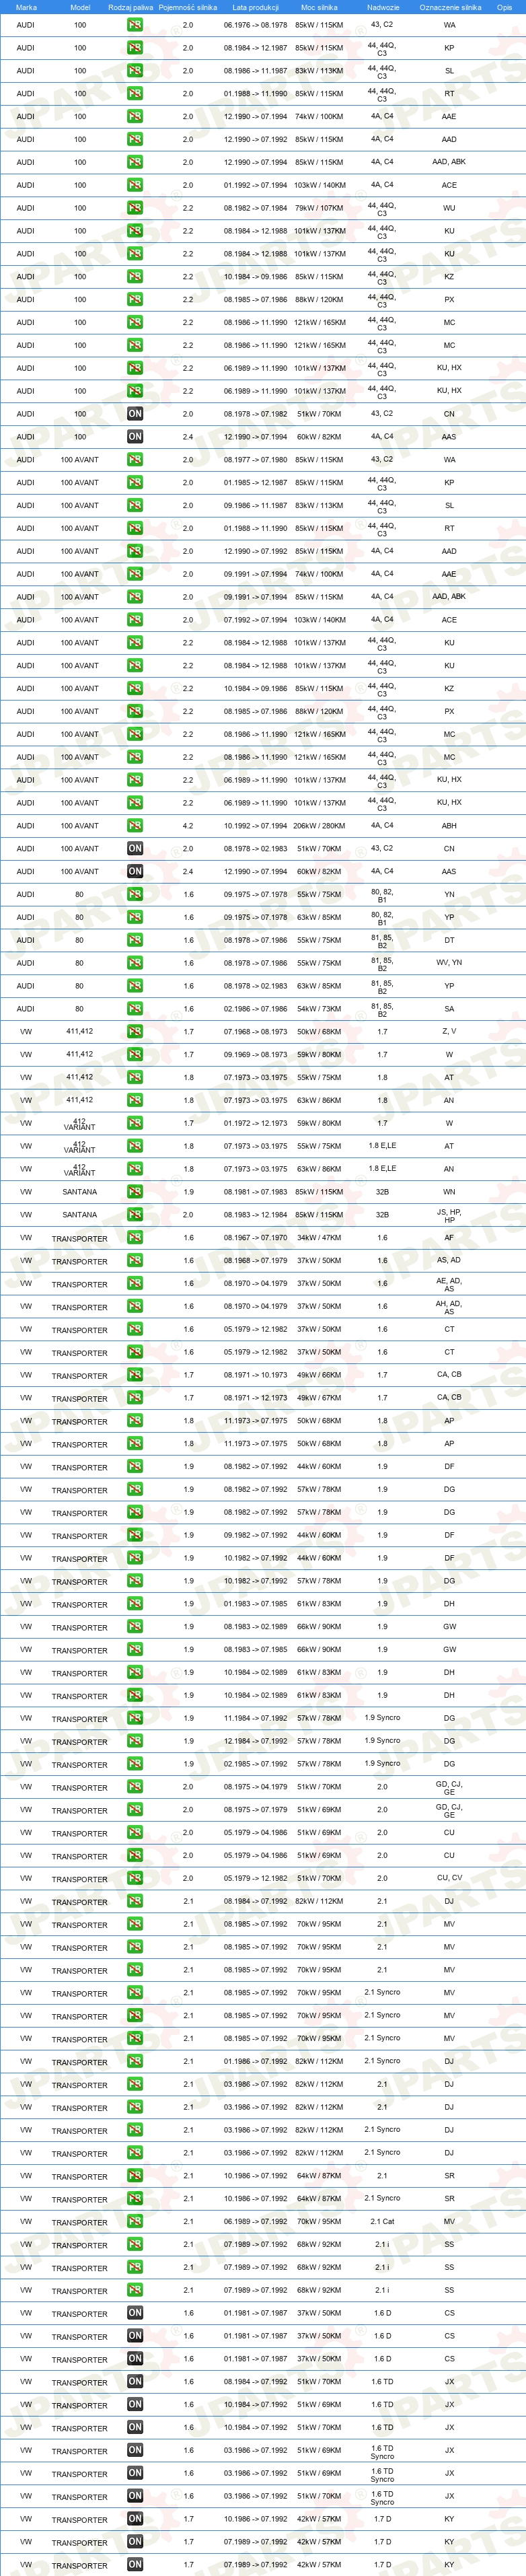Click the Opis column header
526x2576 pixels.
coord(504,7)
